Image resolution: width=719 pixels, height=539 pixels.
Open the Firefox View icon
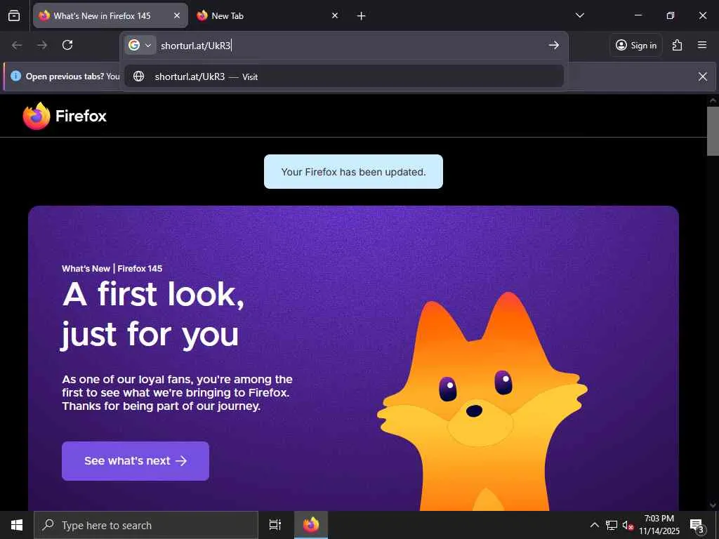pos(14,15)
